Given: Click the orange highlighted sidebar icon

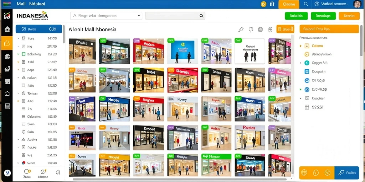Looking at the screenshot, I should pos(7,43).
